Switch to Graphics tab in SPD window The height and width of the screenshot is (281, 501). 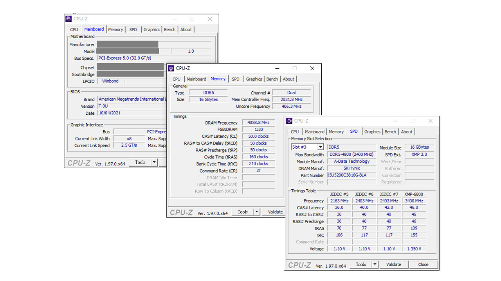coord(372,132)
